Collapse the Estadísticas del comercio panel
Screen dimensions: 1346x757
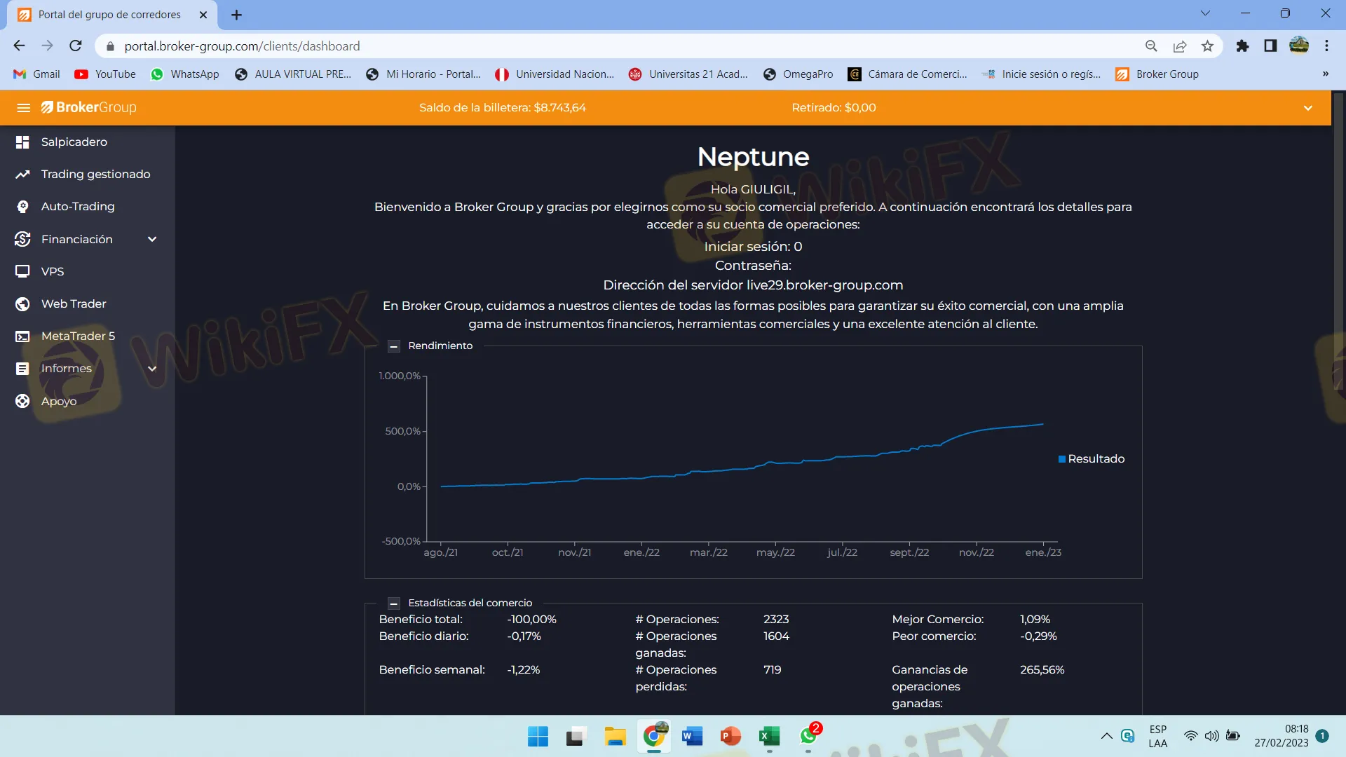click(x=394, y=603)
